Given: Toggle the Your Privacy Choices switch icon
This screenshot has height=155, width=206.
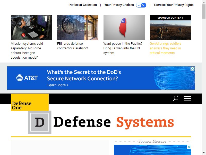Looking at the screenshot, I should [141, 5].
